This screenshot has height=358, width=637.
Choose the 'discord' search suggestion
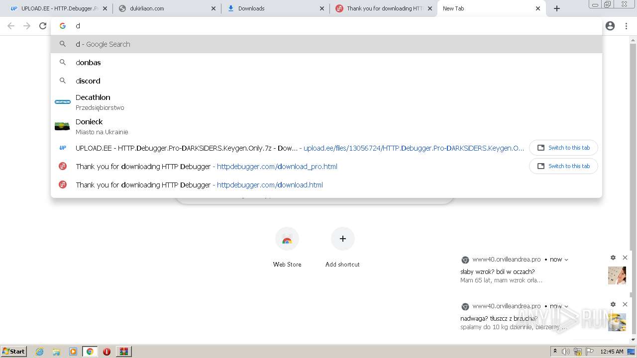326,81
